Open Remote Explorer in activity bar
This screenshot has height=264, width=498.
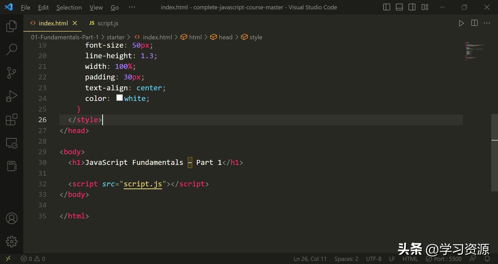[11, 143]
